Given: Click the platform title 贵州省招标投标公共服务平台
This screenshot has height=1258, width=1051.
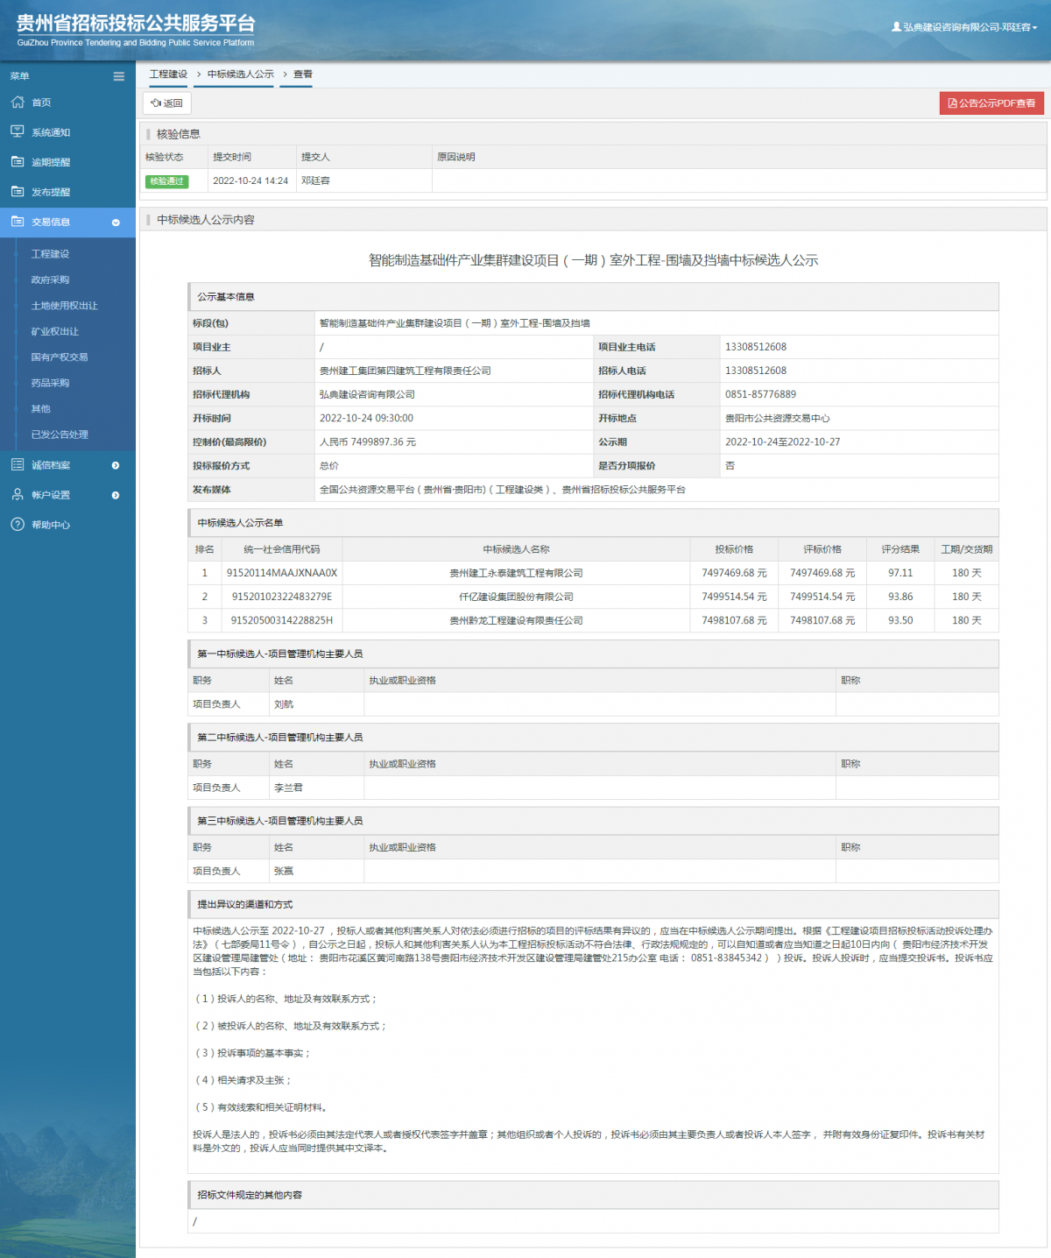Looking at the screenshot, I should [x=136, y=23].
